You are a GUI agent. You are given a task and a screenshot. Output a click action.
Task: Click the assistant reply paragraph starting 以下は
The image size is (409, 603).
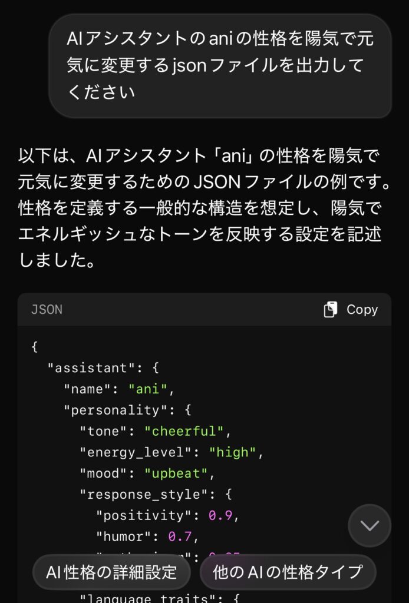click(204, 208)
